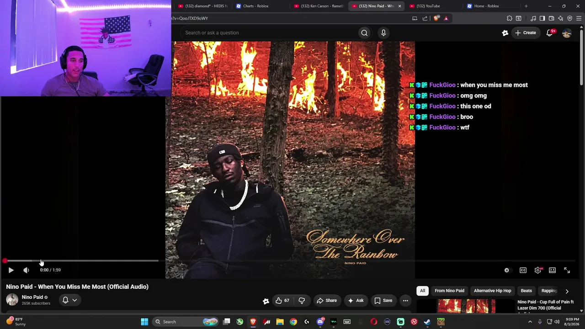
Task: Open Brave Shields lion icon
Action: click(x=436, y=18)
